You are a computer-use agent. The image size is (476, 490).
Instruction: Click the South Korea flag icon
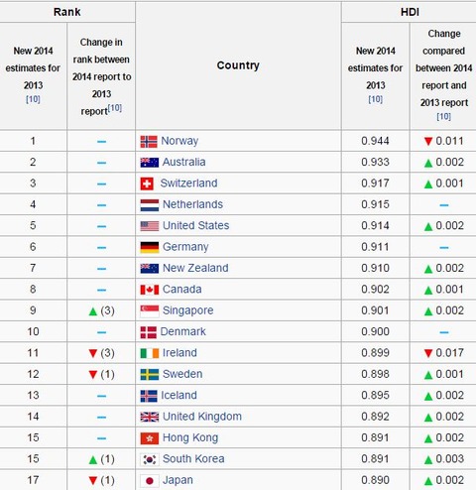[149, 459]
